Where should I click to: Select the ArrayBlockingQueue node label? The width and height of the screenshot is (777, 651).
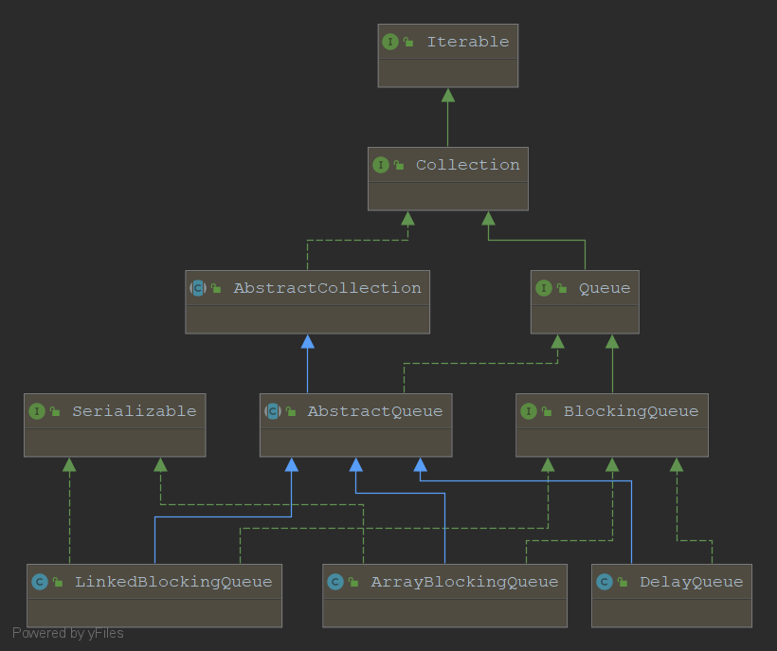click(x=465, y=582)
